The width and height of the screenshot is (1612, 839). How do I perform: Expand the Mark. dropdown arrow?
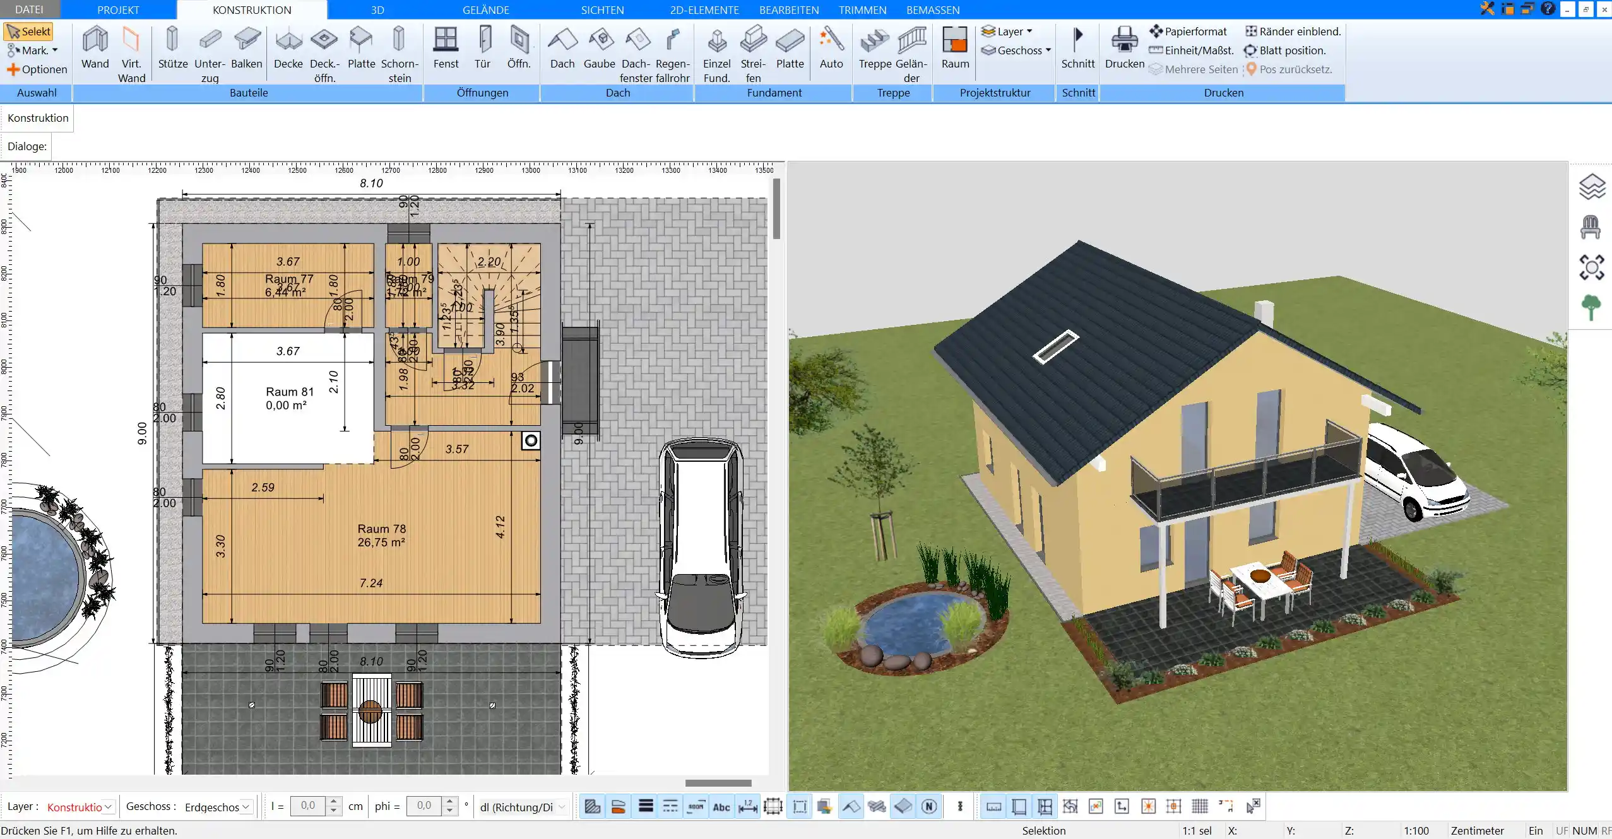pyautogui.click(x=55, y=50)
